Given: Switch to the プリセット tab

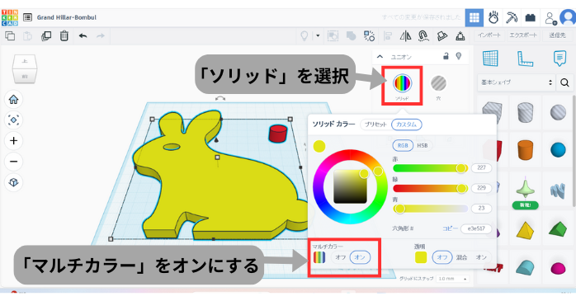Looking at the screenshot, I should click(375, 125).
